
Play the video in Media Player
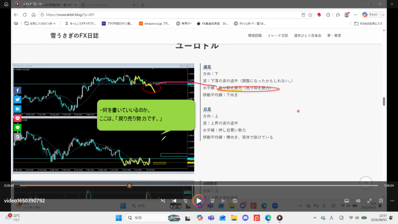[199, 201]
